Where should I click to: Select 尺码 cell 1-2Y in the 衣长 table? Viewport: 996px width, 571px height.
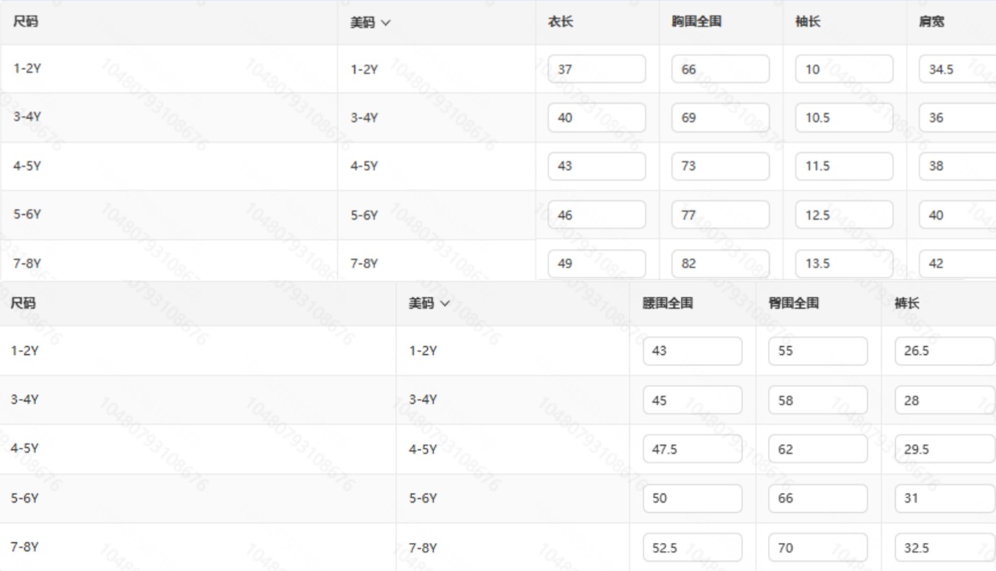click(x=27, y=69)
